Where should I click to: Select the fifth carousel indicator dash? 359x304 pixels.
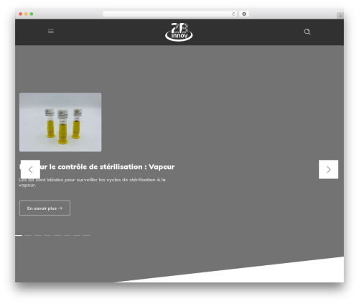57,235
